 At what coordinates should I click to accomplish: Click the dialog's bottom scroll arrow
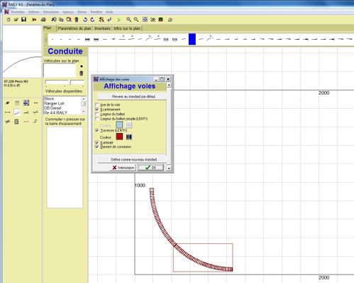click(169, 168)
